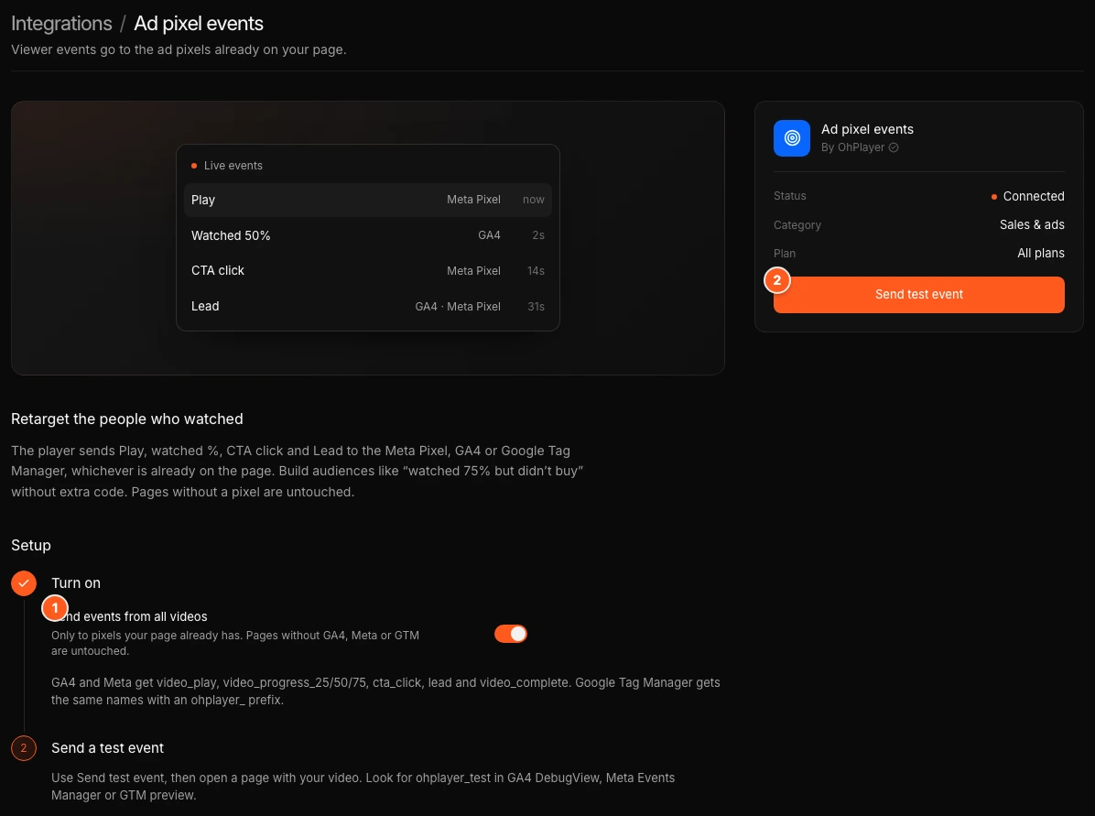
Task: Click the orange badge numbered 2
Action: pyautogui.click(x=777, y=280)
